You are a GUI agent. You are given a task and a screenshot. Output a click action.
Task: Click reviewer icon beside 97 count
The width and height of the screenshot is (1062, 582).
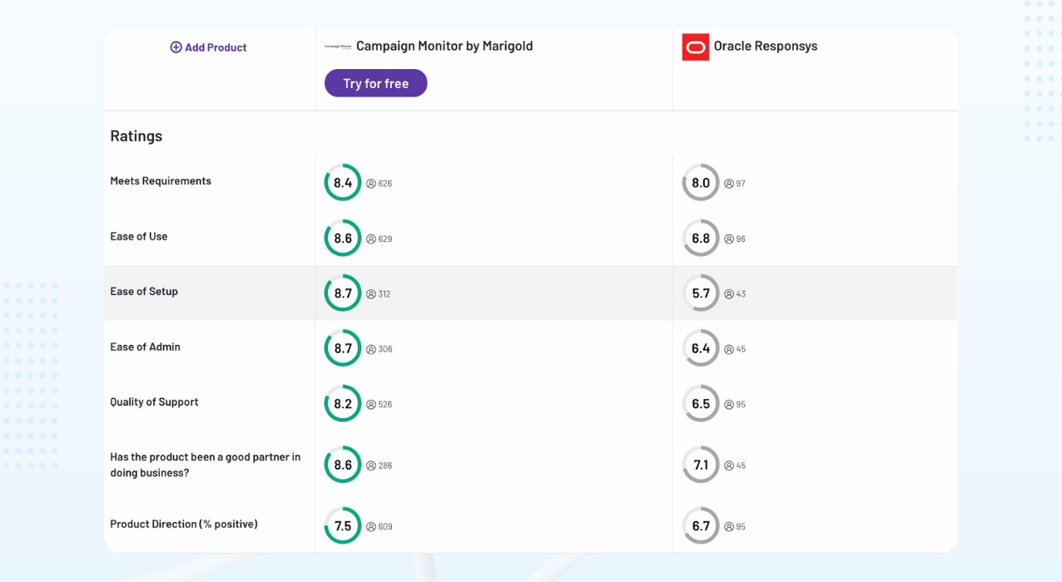[729, 184]
